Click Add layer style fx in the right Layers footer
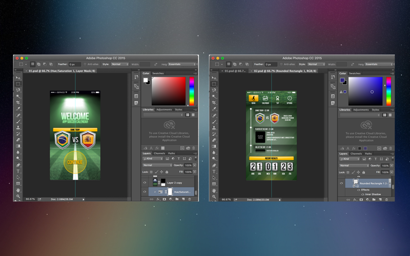This screenshot has height=256, width=410. click(x=355, y=200)
